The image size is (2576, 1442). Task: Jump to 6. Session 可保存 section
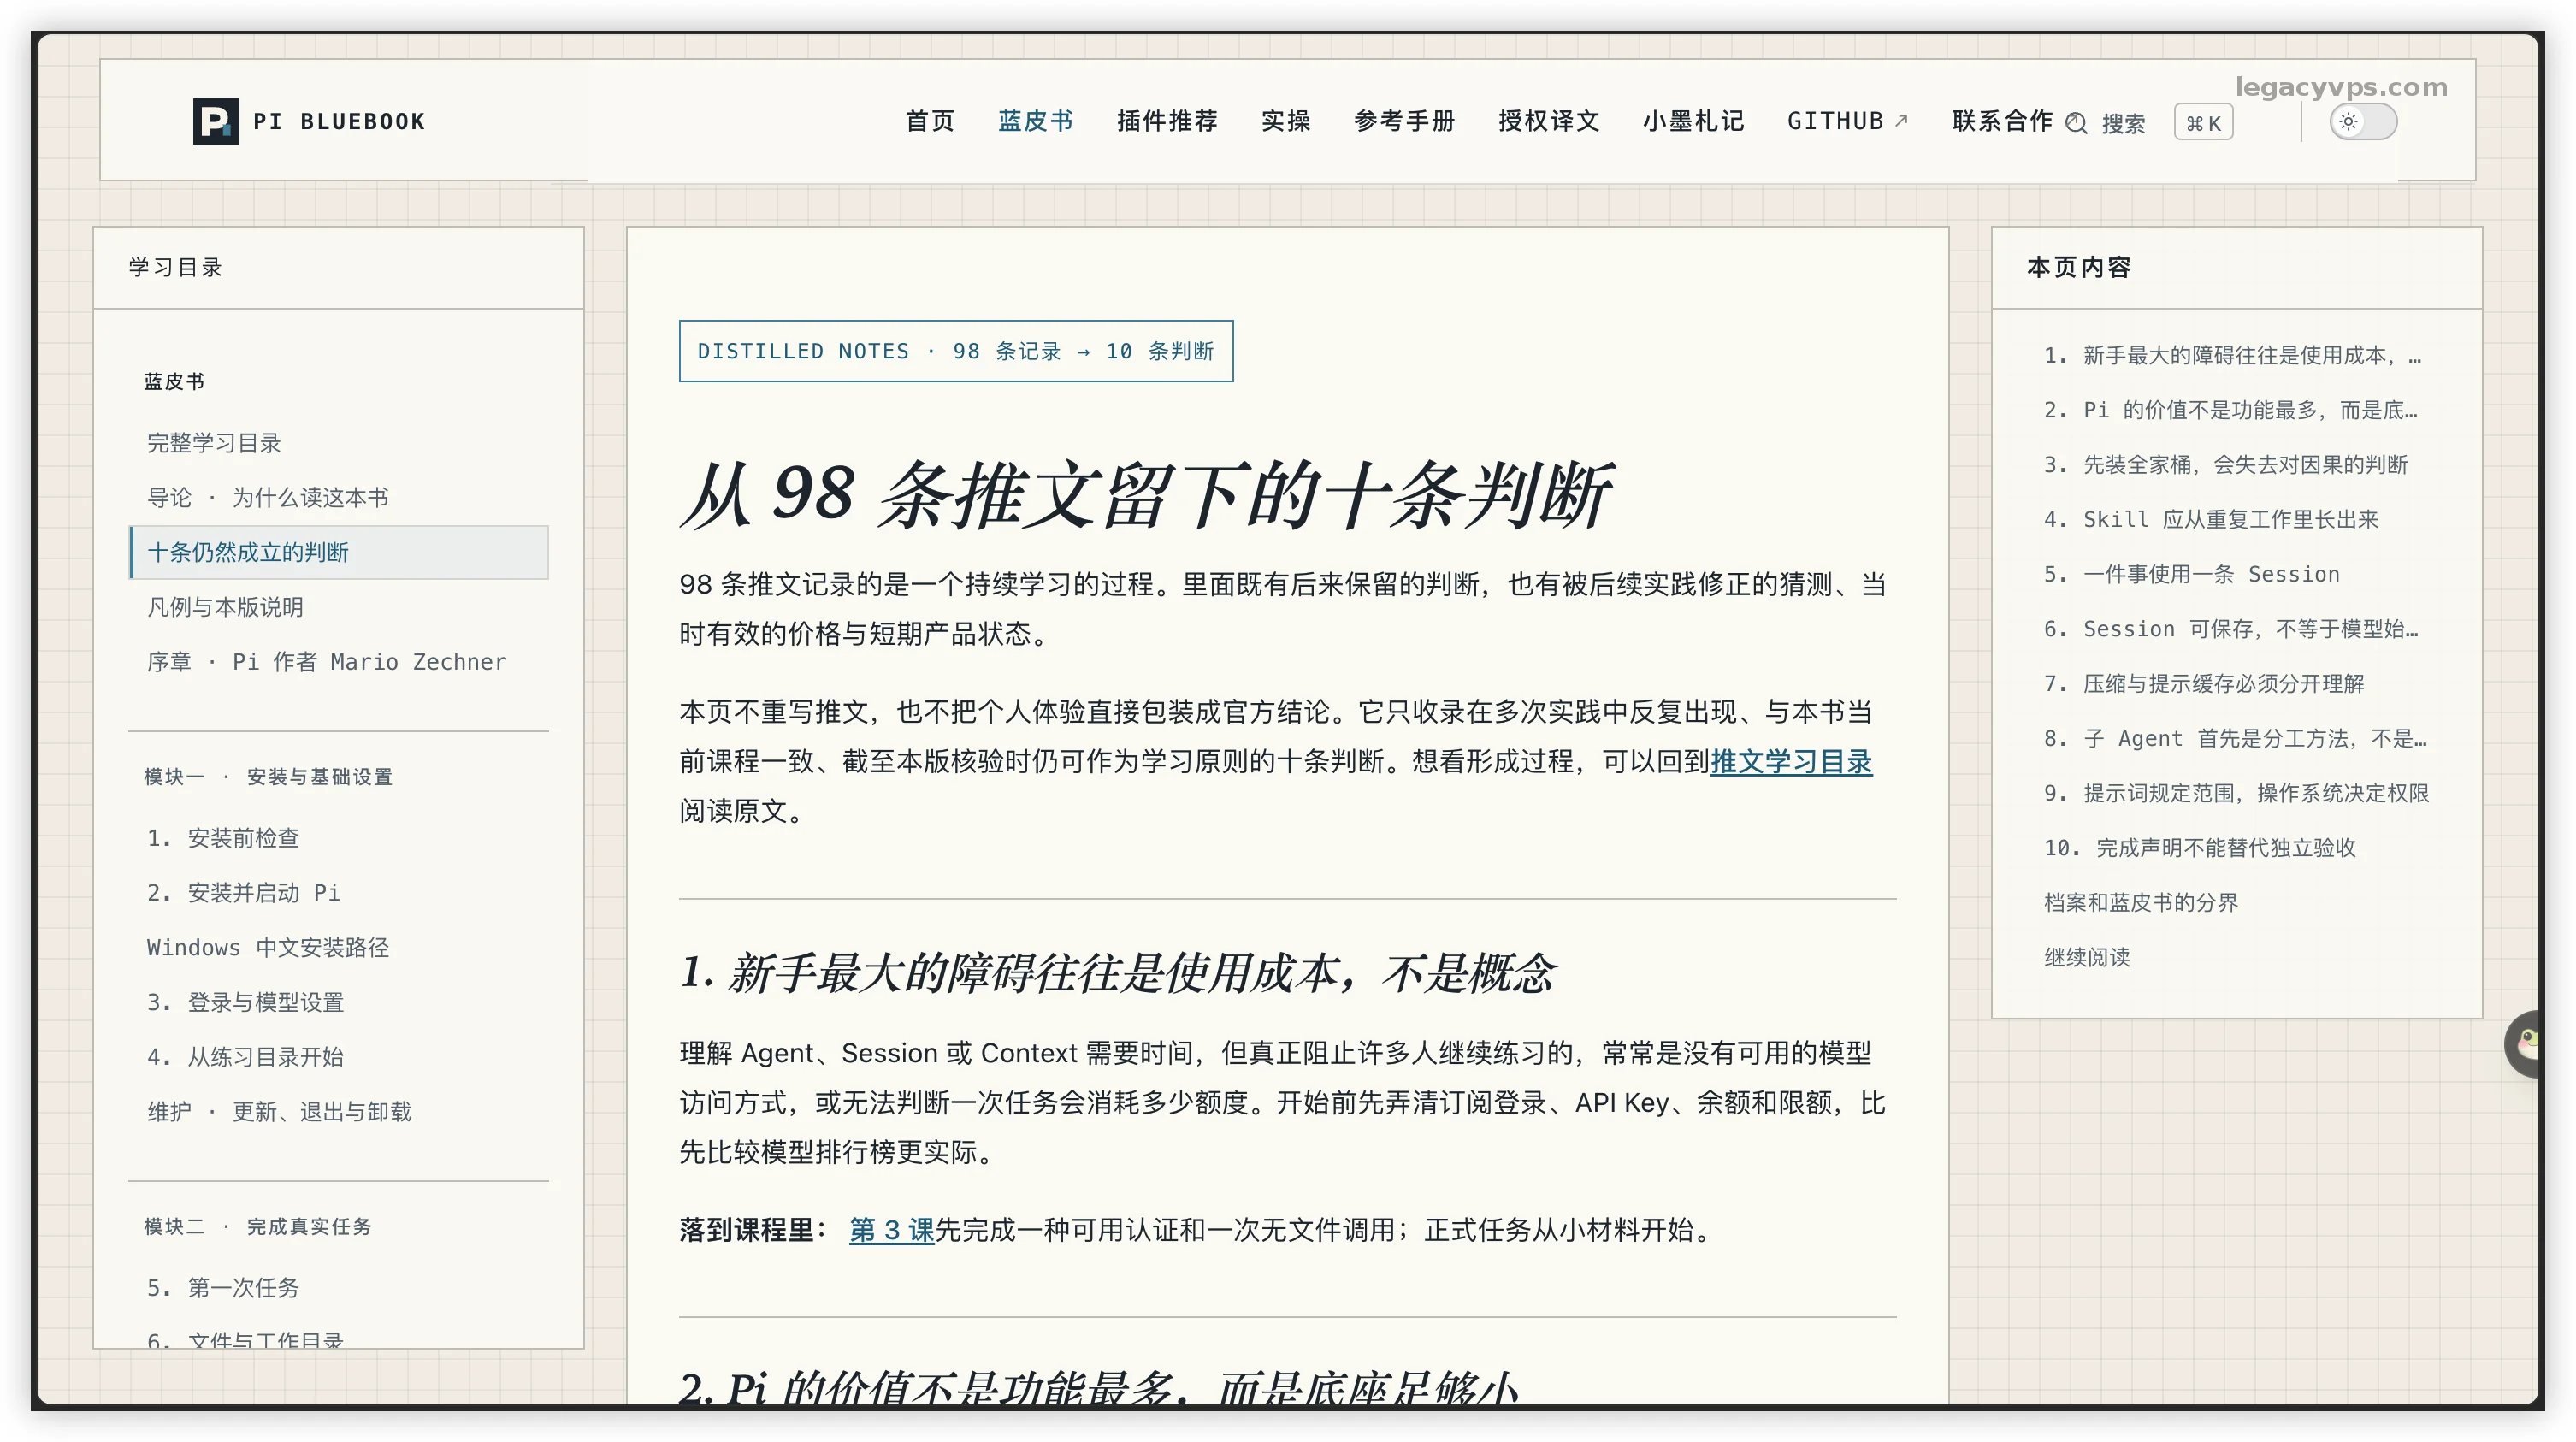(2231, 629)
